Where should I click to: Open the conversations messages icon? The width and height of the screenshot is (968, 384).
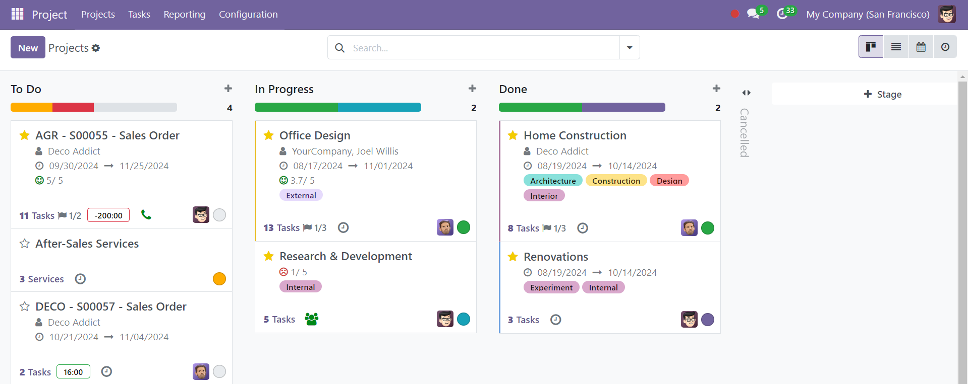click(x=753, y=14)
